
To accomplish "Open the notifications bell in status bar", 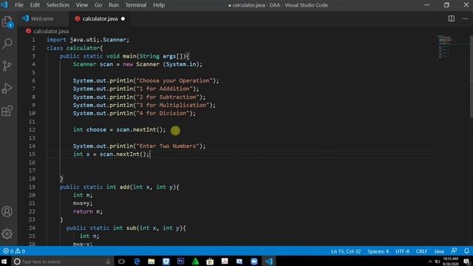I will tap(466, 251).
